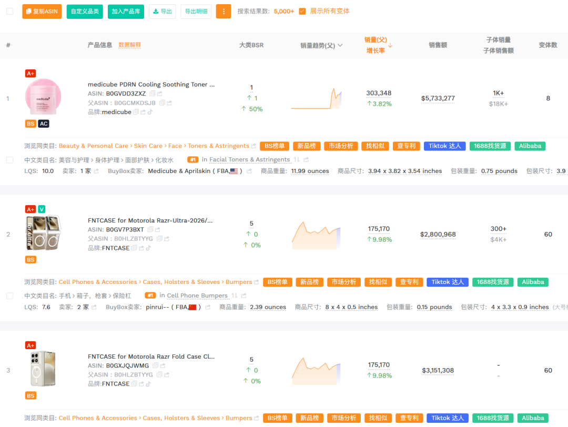Click the 加入产品库 button
This screenshot has width=568, height=427.
(126, 11)
